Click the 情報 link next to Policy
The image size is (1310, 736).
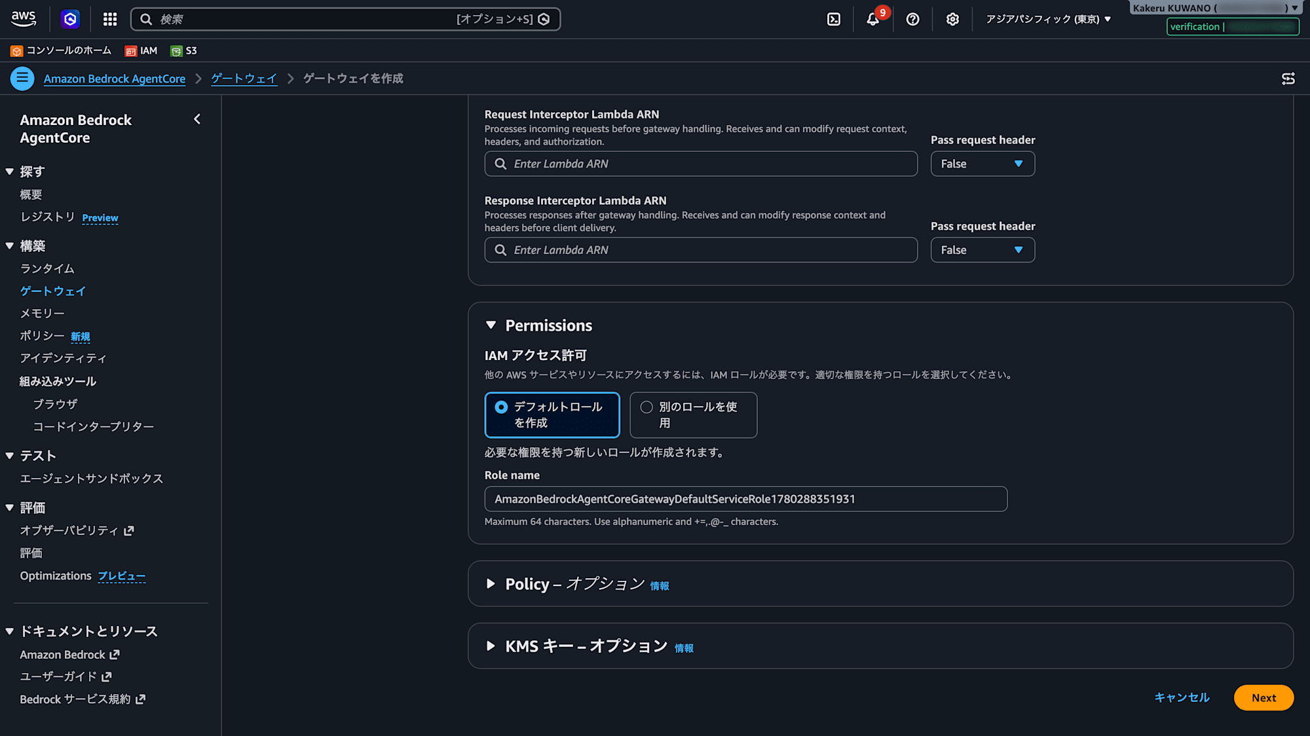[x=660, y=586]
